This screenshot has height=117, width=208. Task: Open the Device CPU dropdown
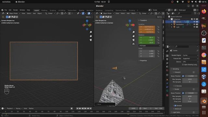[x=190, y=62]
